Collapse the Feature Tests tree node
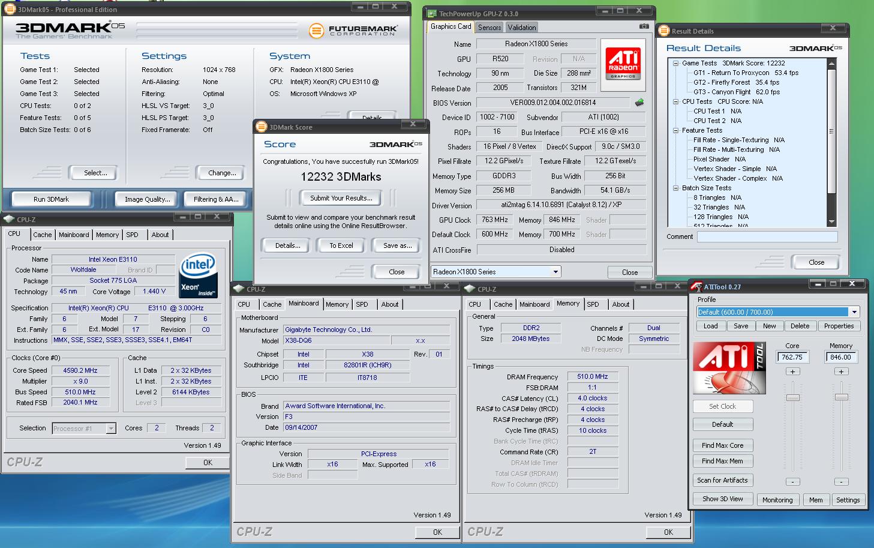Screen dimensions: 874x548 [676, 130]
